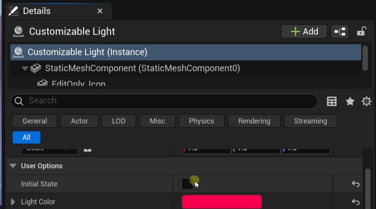
Task: Click the blueprint/hierarchy icon next to Add
Action: (340, 32)
